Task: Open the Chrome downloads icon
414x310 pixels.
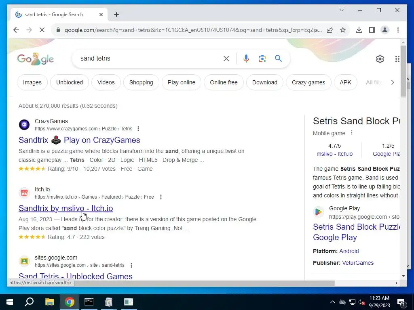Action: [x=359, y=30]
